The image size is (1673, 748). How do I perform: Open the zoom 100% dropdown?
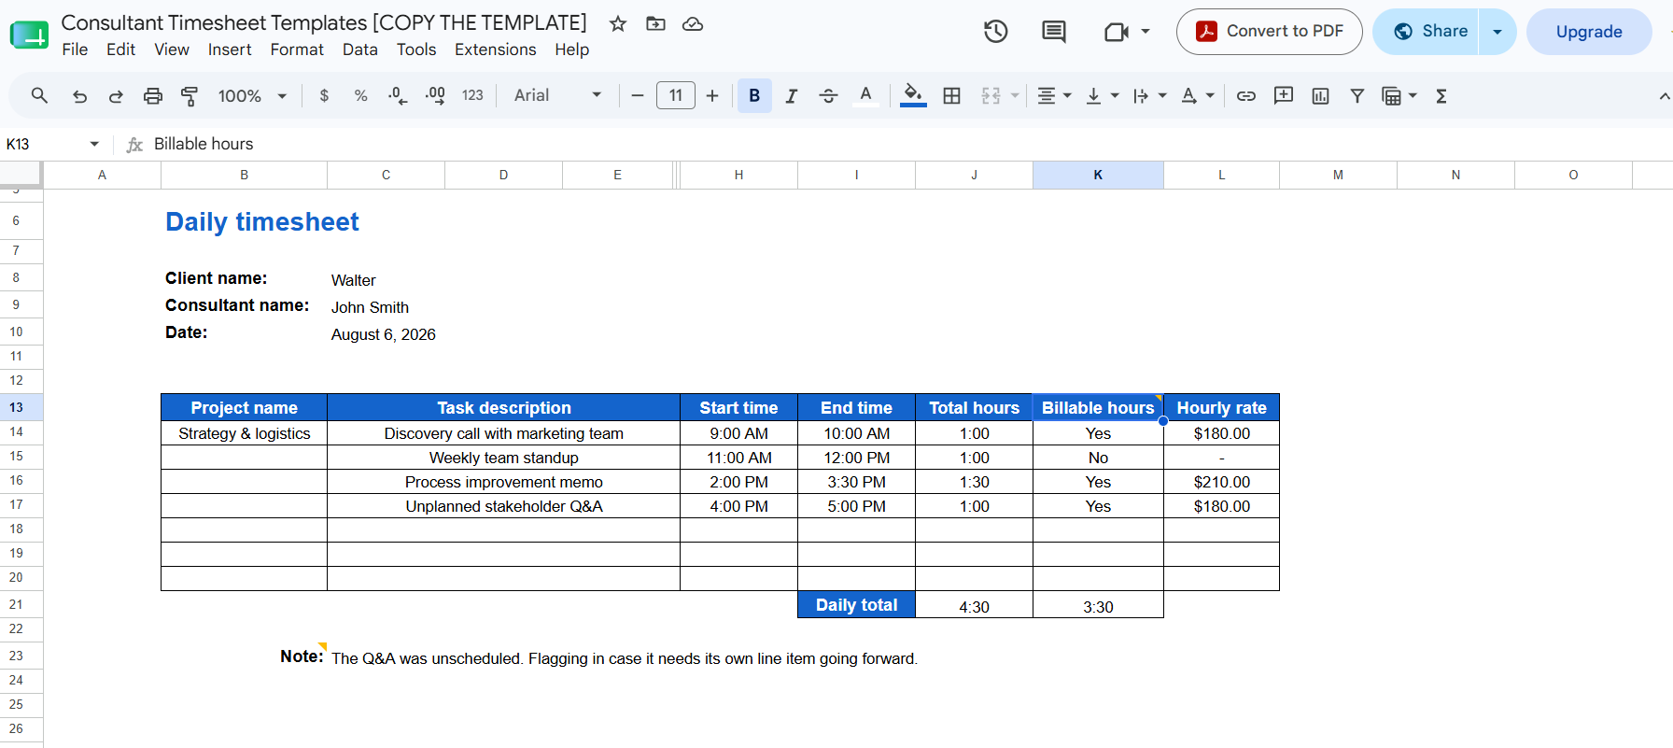(252, 95)
